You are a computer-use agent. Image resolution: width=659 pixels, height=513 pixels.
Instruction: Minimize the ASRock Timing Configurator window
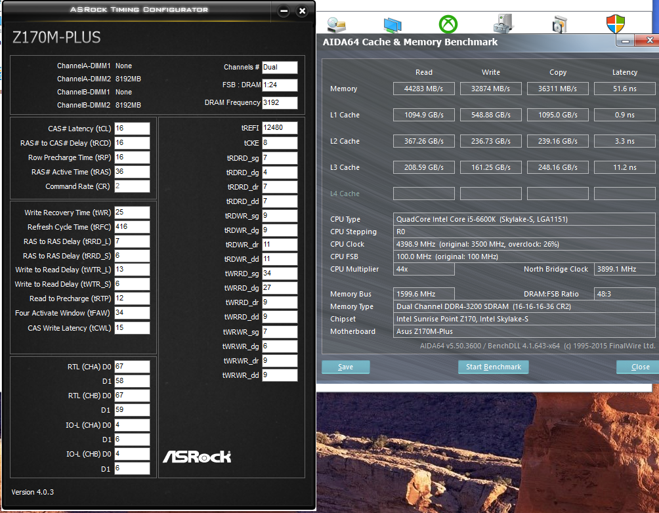pos(284,11)
